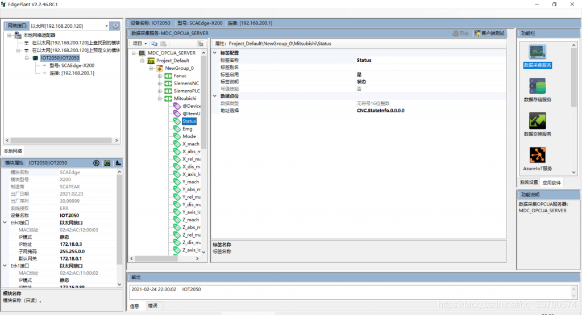
Task: Select the Mitsubishi device node
Action: (x=185, y=98)
